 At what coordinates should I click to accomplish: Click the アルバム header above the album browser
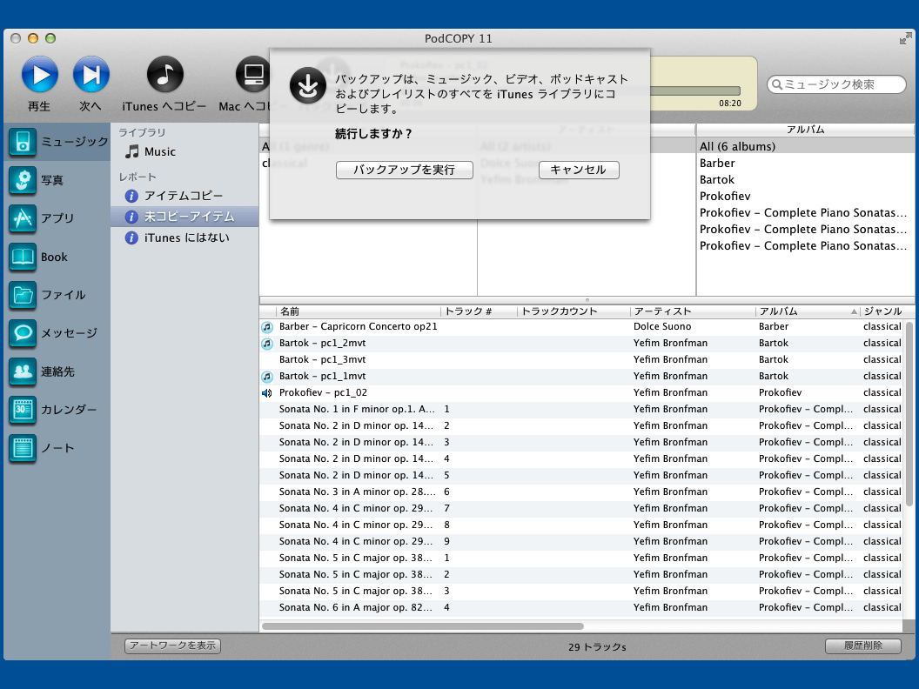tap(805, 130)
